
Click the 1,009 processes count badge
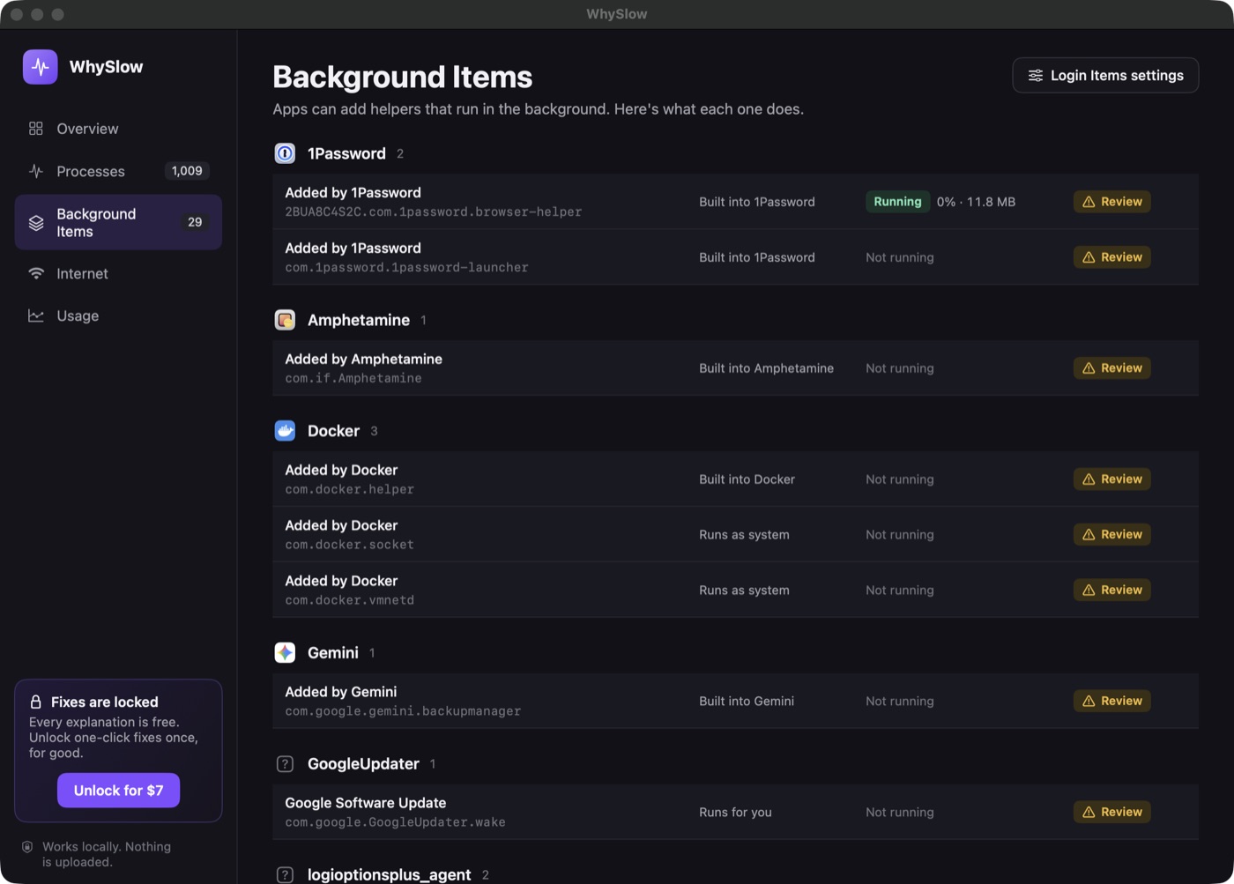click(x=187, y=171)
